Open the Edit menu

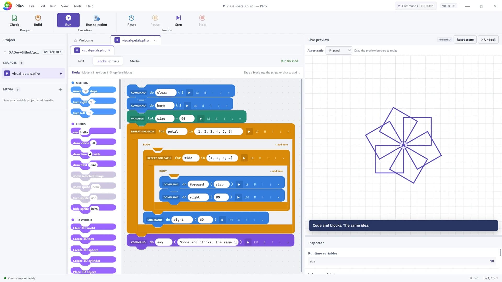coord(42,6)
